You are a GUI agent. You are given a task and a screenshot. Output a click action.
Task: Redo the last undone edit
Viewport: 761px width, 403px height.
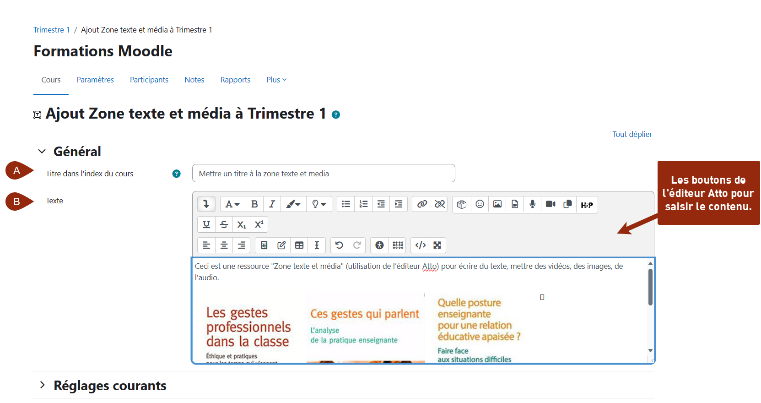(357, 245)
